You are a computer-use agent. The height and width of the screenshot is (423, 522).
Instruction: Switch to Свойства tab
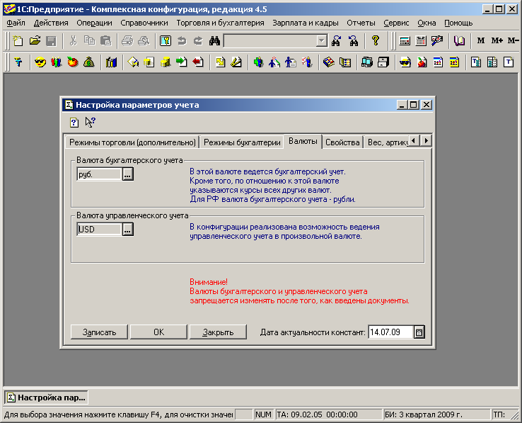[342, 142]
